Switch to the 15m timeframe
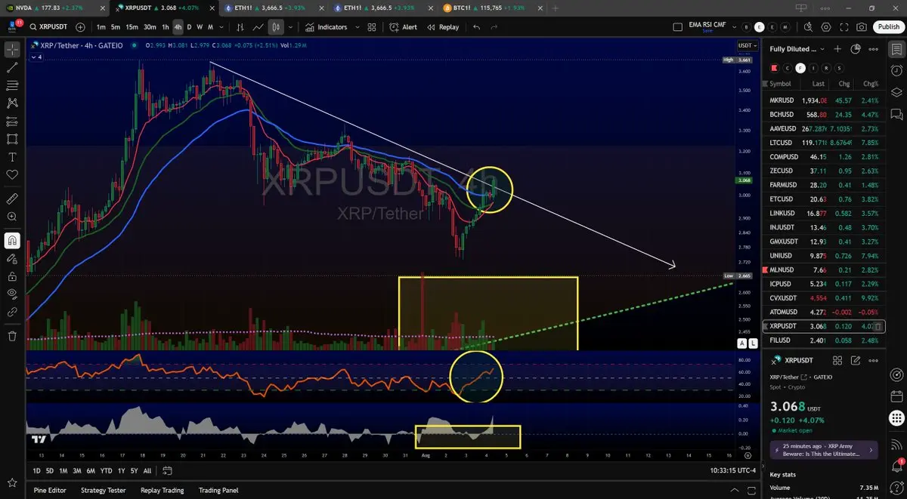 132,27
